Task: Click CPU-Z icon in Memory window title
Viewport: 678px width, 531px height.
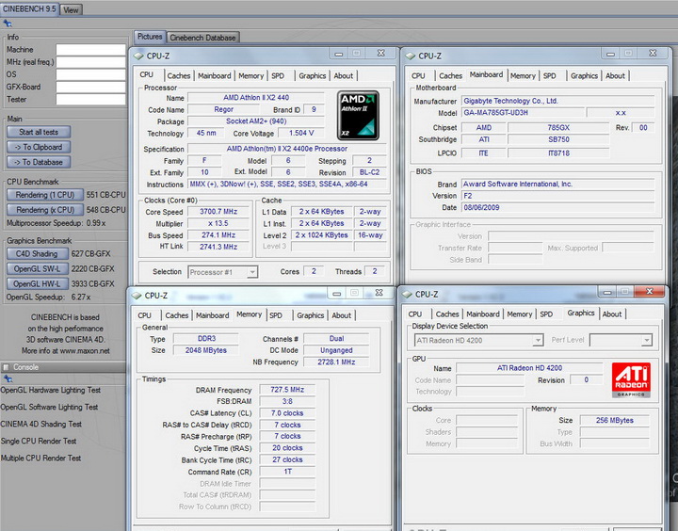Action: pos(137,295)
